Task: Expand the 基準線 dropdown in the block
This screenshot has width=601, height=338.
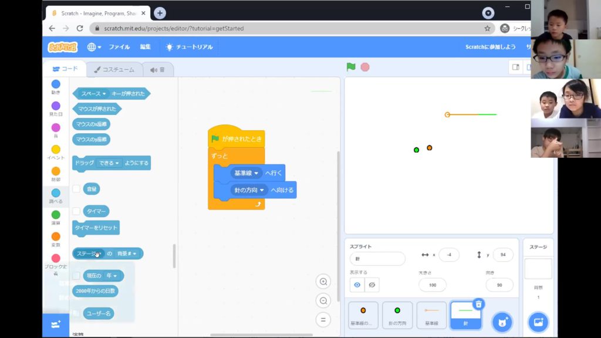Action: (257, 173)
